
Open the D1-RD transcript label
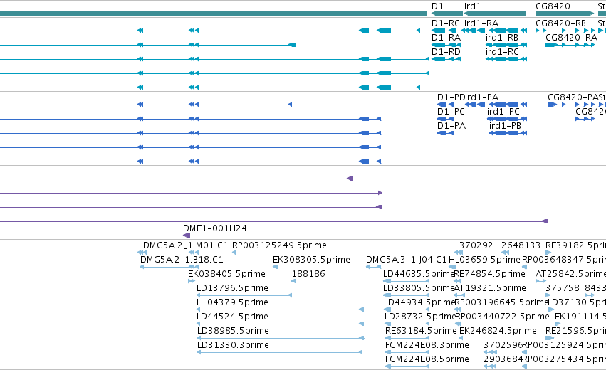446,52
